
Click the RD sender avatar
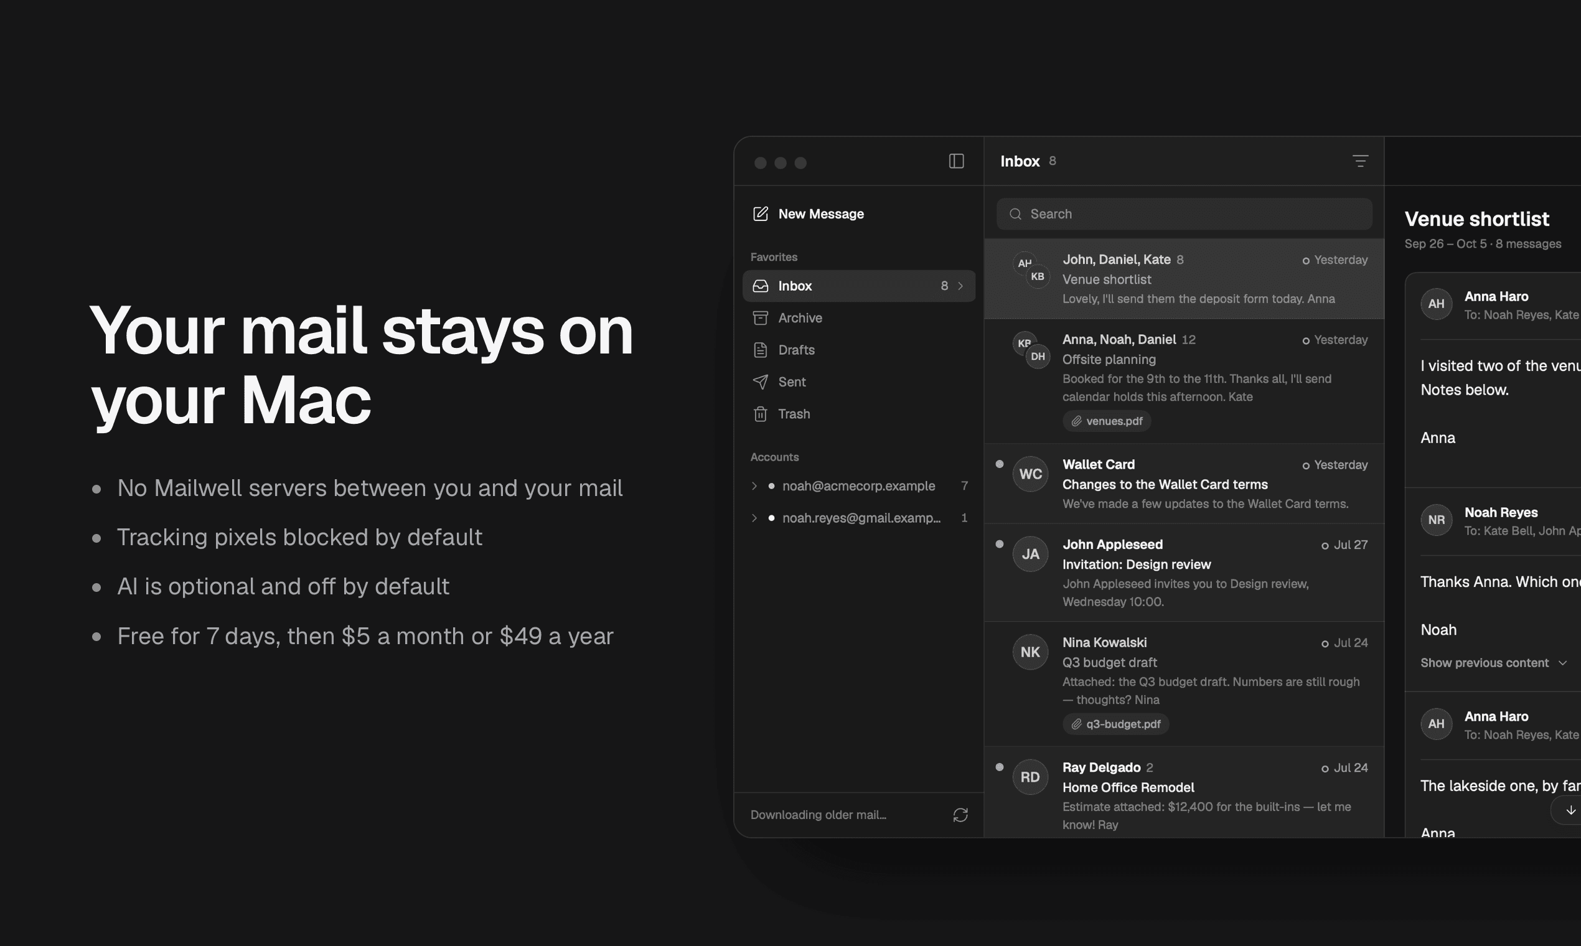(x=1030, y=777)
